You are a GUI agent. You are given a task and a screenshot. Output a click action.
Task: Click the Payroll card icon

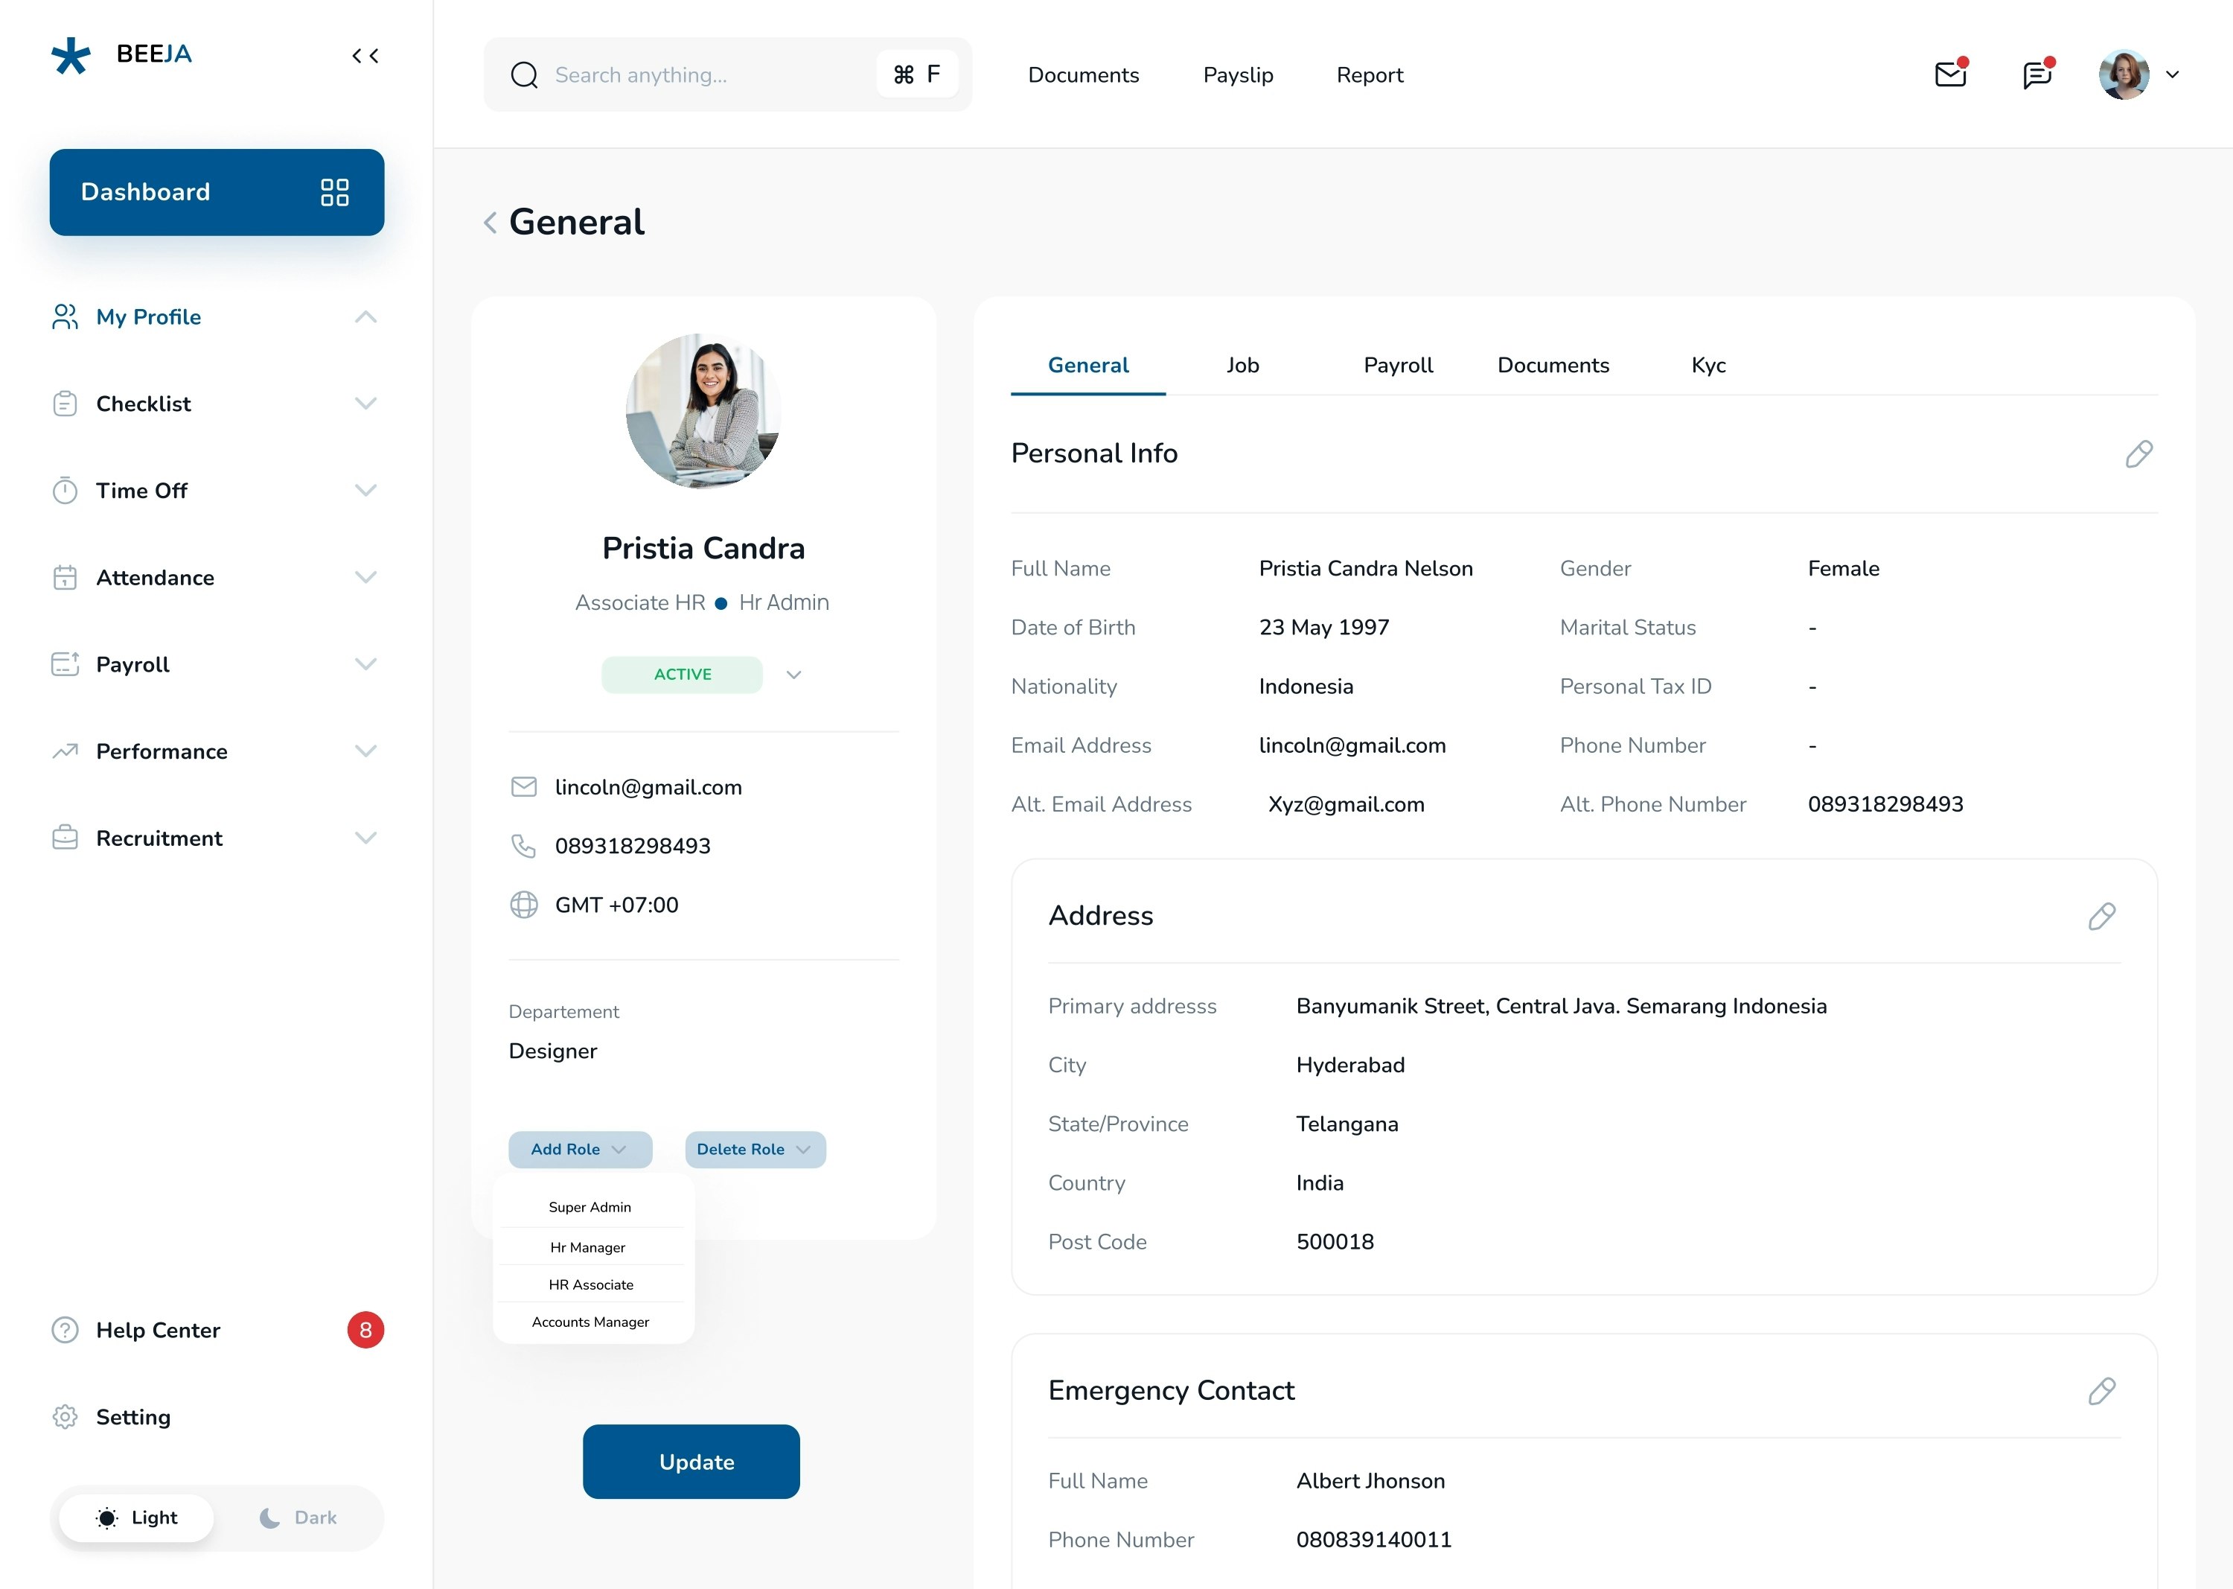coord(65,664)
